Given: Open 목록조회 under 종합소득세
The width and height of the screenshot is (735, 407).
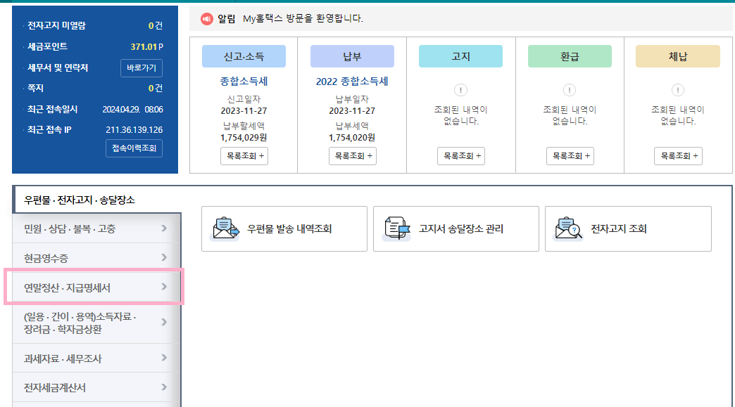Looking at the screenshot, I should pos(243,155).
